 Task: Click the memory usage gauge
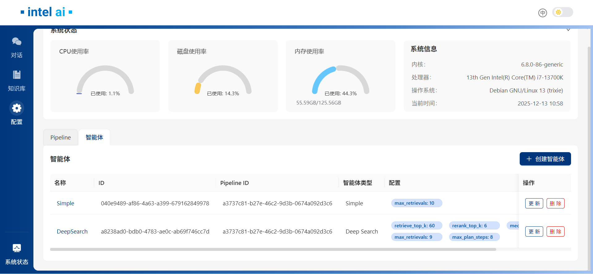click(x=340, y=80)
